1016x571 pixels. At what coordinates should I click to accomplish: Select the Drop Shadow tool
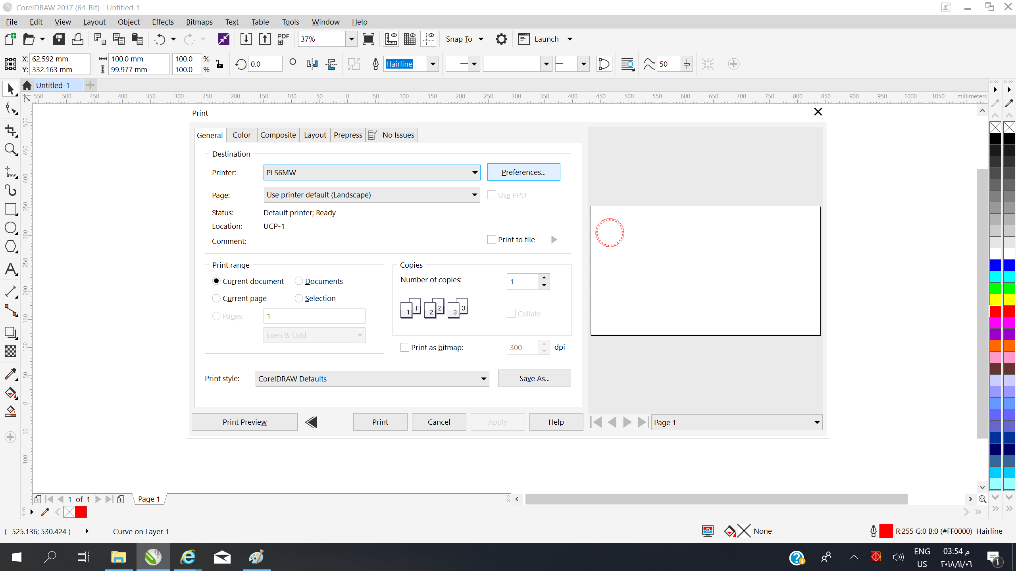[x=11, y=333]
